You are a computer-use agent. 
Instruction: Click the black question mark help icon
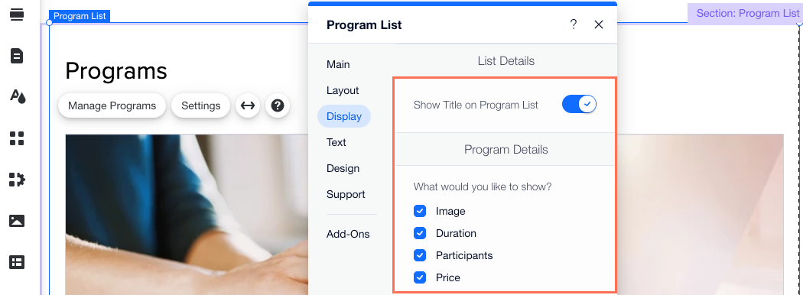tap(278, 105)
